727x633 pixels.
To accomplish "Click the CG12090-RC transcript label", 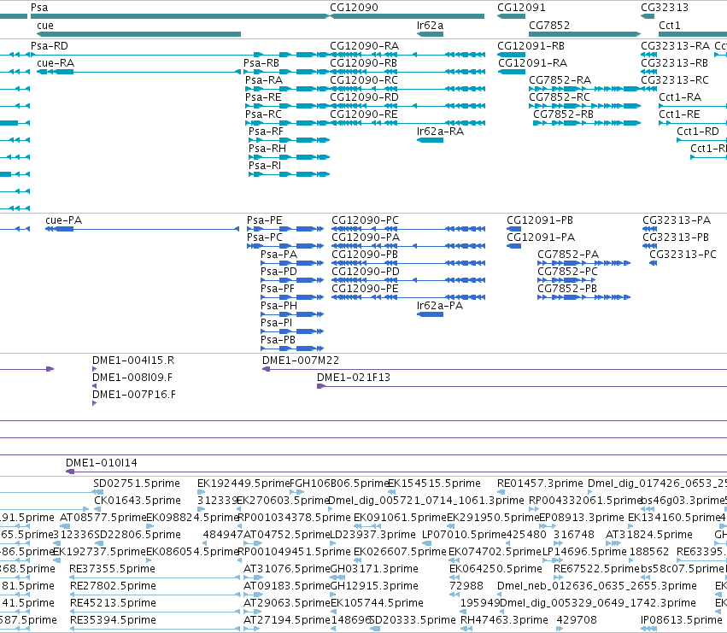I will [364, 80].
